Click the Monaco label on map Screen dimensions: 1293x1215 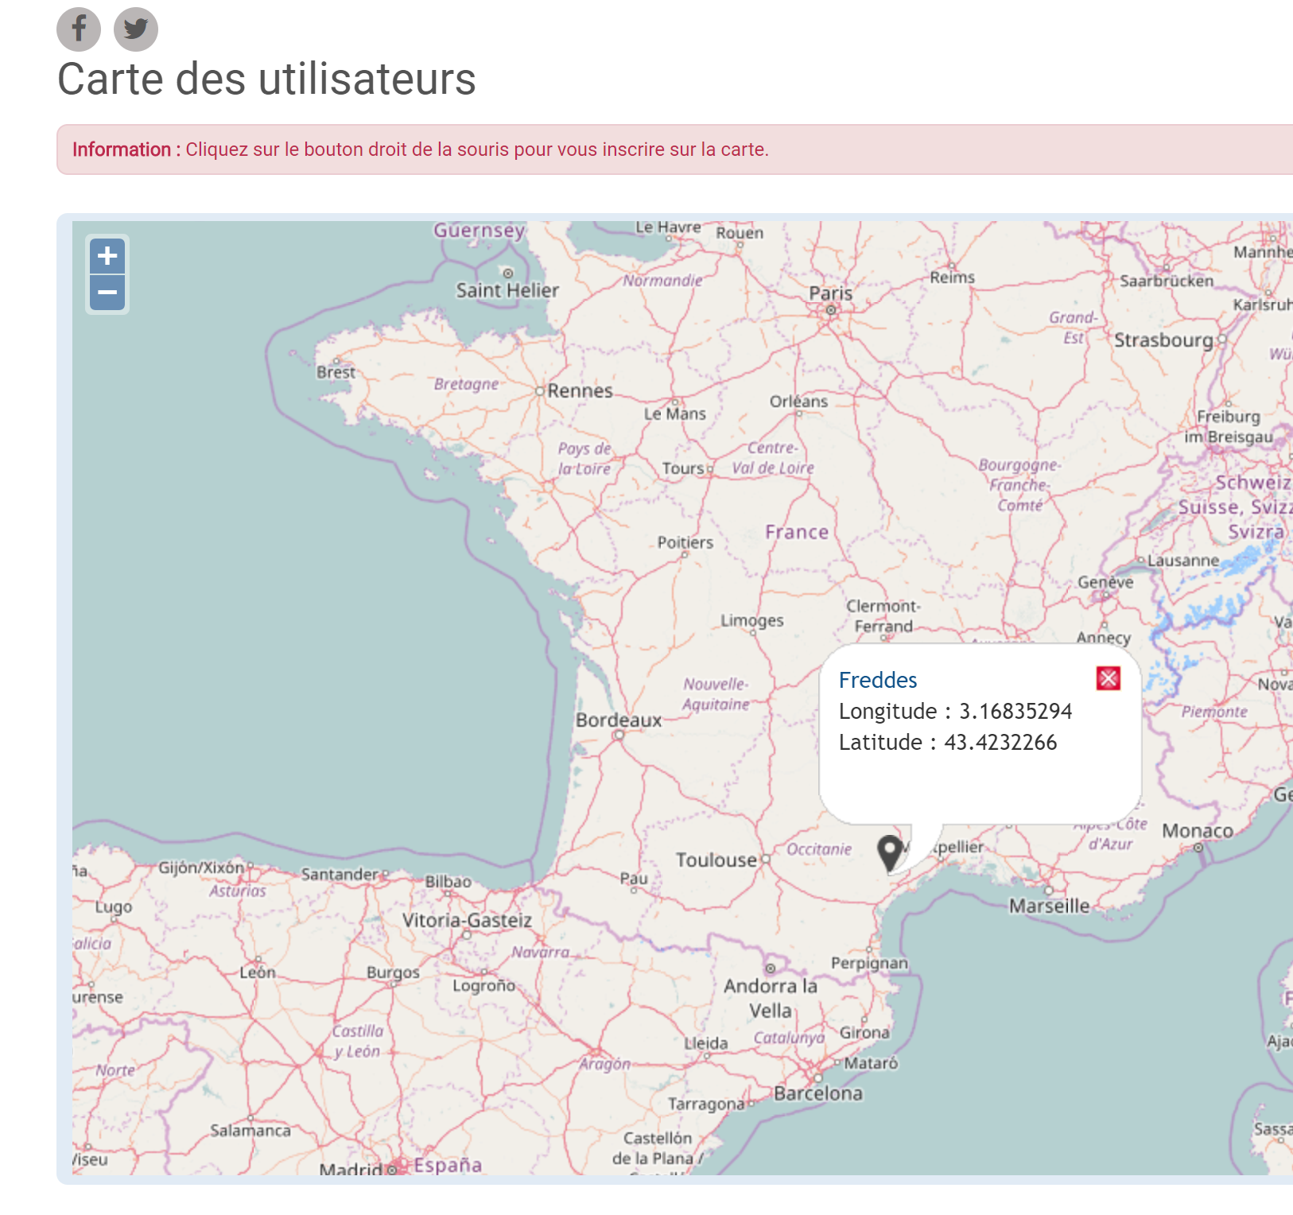1198,831
